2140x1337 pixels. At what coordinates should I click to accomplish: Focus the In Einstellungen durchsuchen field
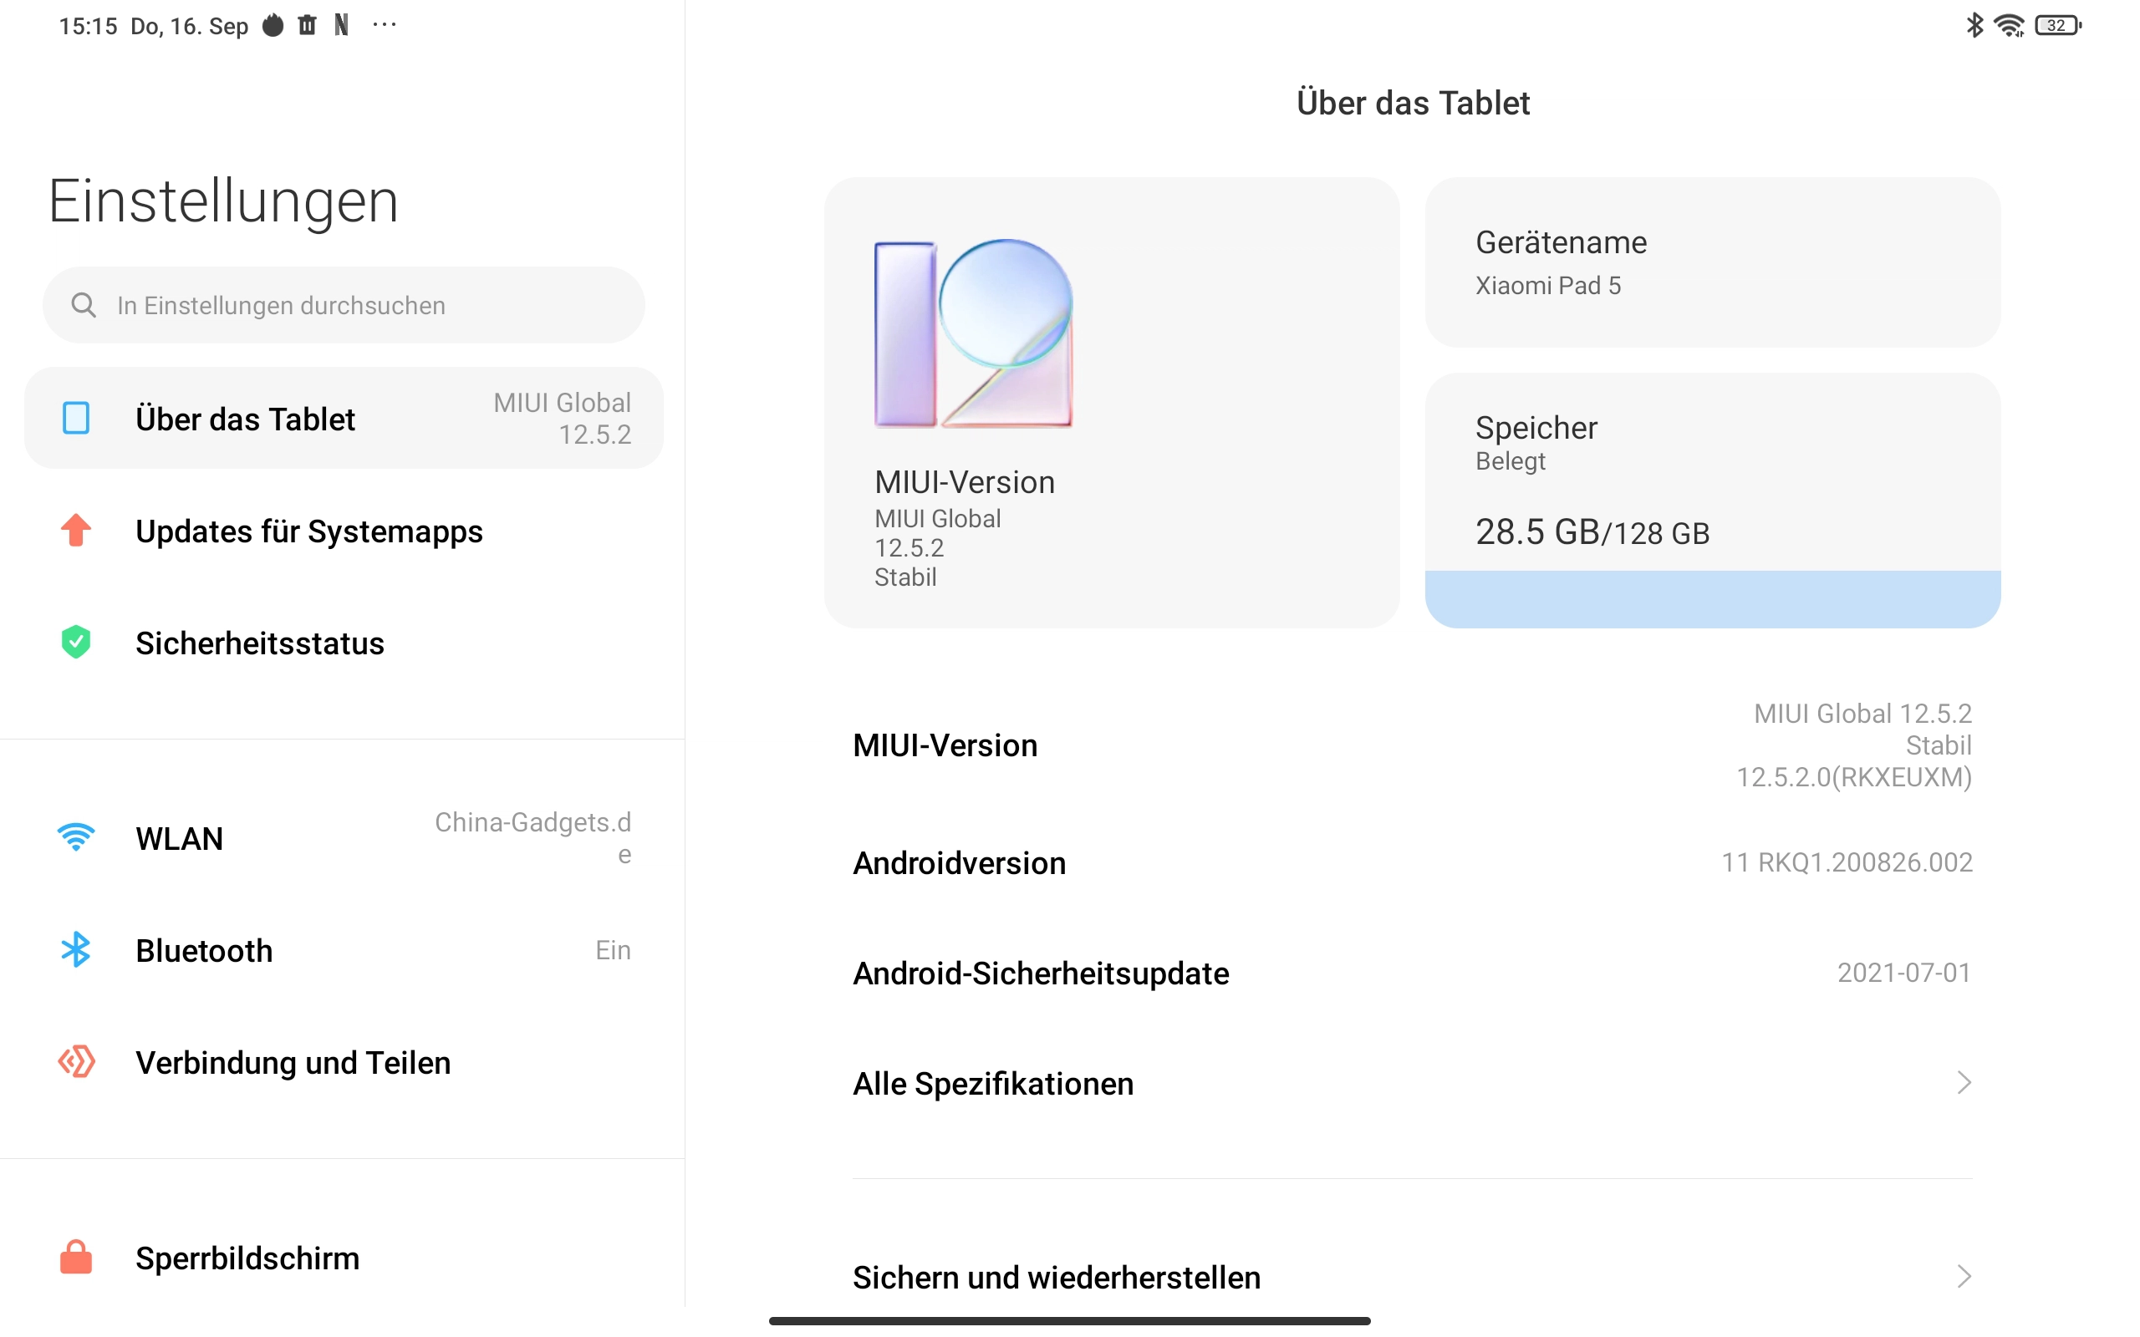click(343, 305)
